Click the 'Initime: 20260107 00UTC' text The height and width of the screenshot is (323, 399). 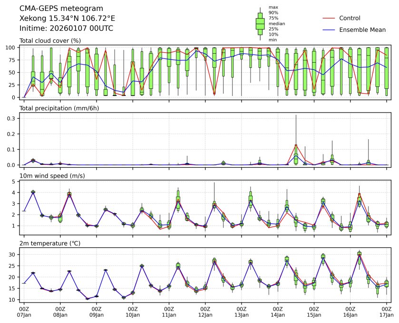[66, 28]
